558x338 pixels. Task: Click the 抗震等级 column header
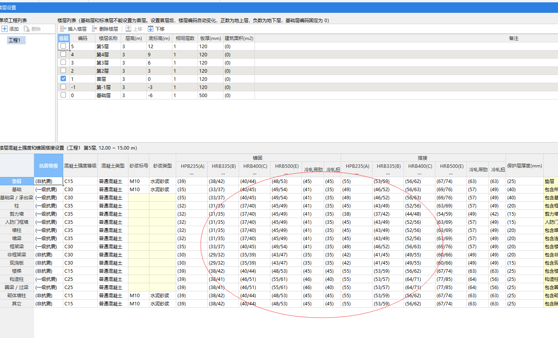[49, 166]
